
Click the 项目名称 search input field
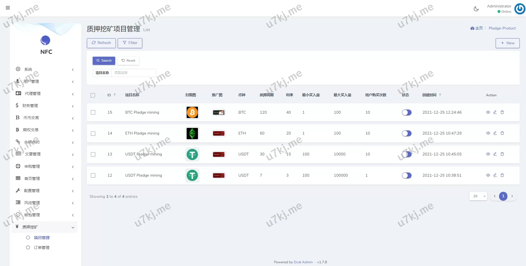[x=134, y=73]
